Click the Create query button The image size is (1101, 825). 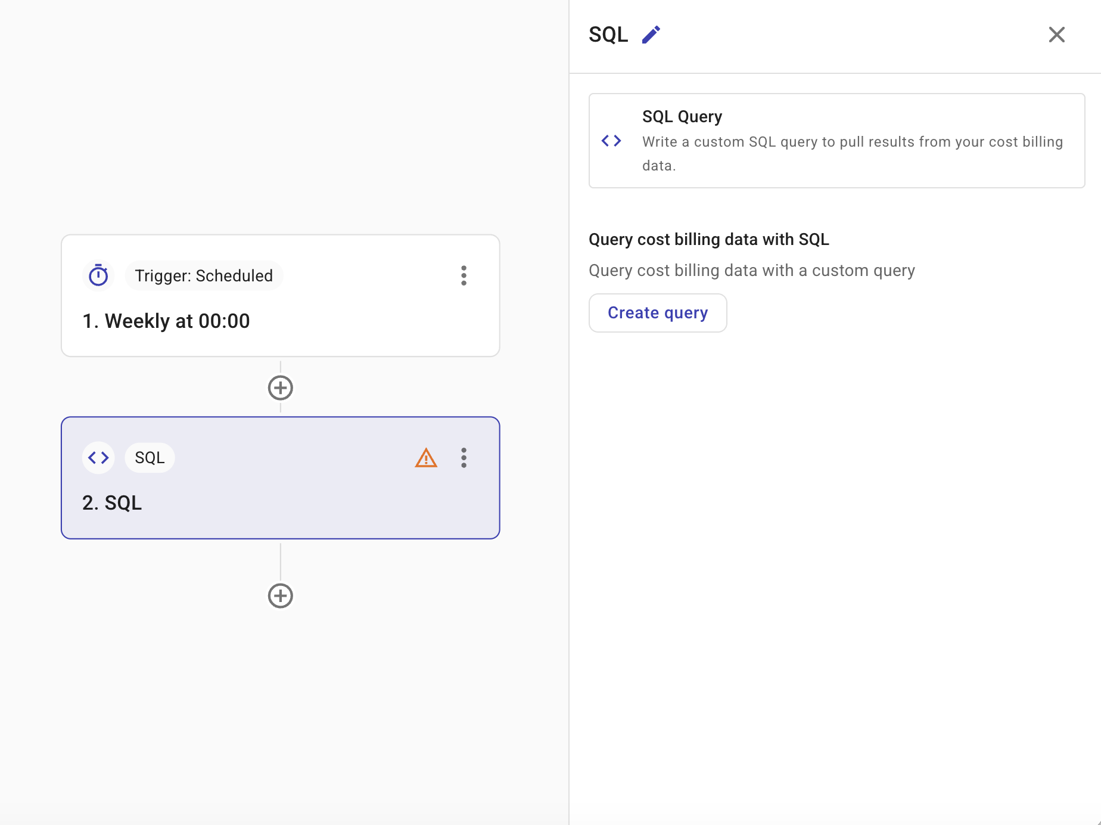(x=657, y=313)
